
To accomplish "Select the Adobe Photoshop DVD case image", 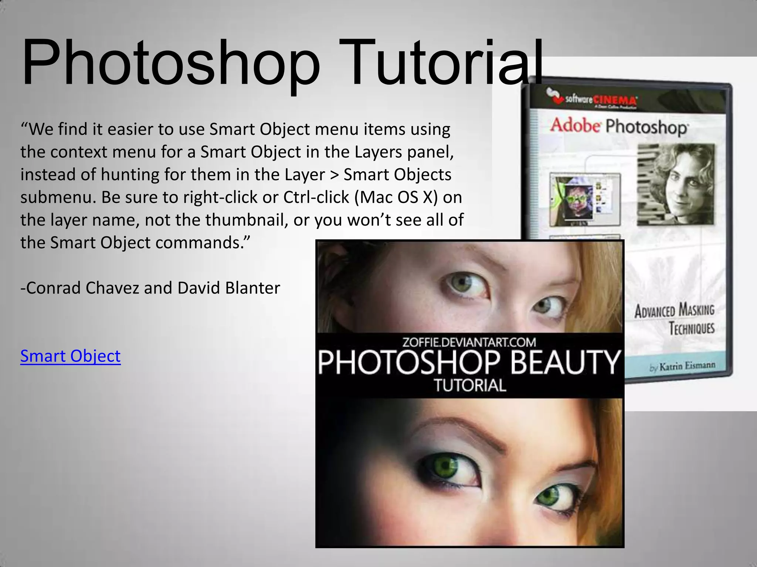I will pyautogui.click(x=625, y=233).
